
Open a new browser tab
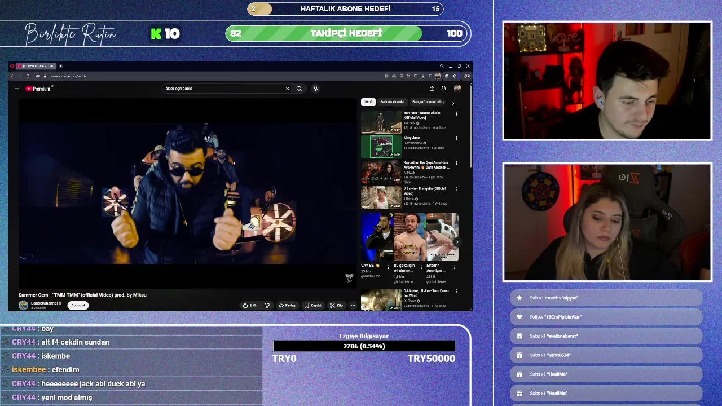[x=60, y=66]
